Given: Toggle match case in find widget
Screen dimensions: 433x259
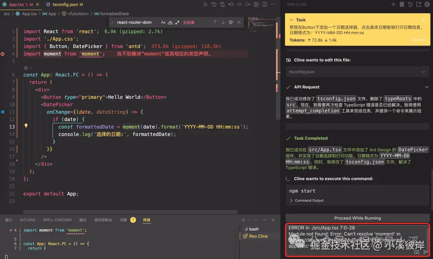Looking at the screenshot, I should (x=163, y=22).
